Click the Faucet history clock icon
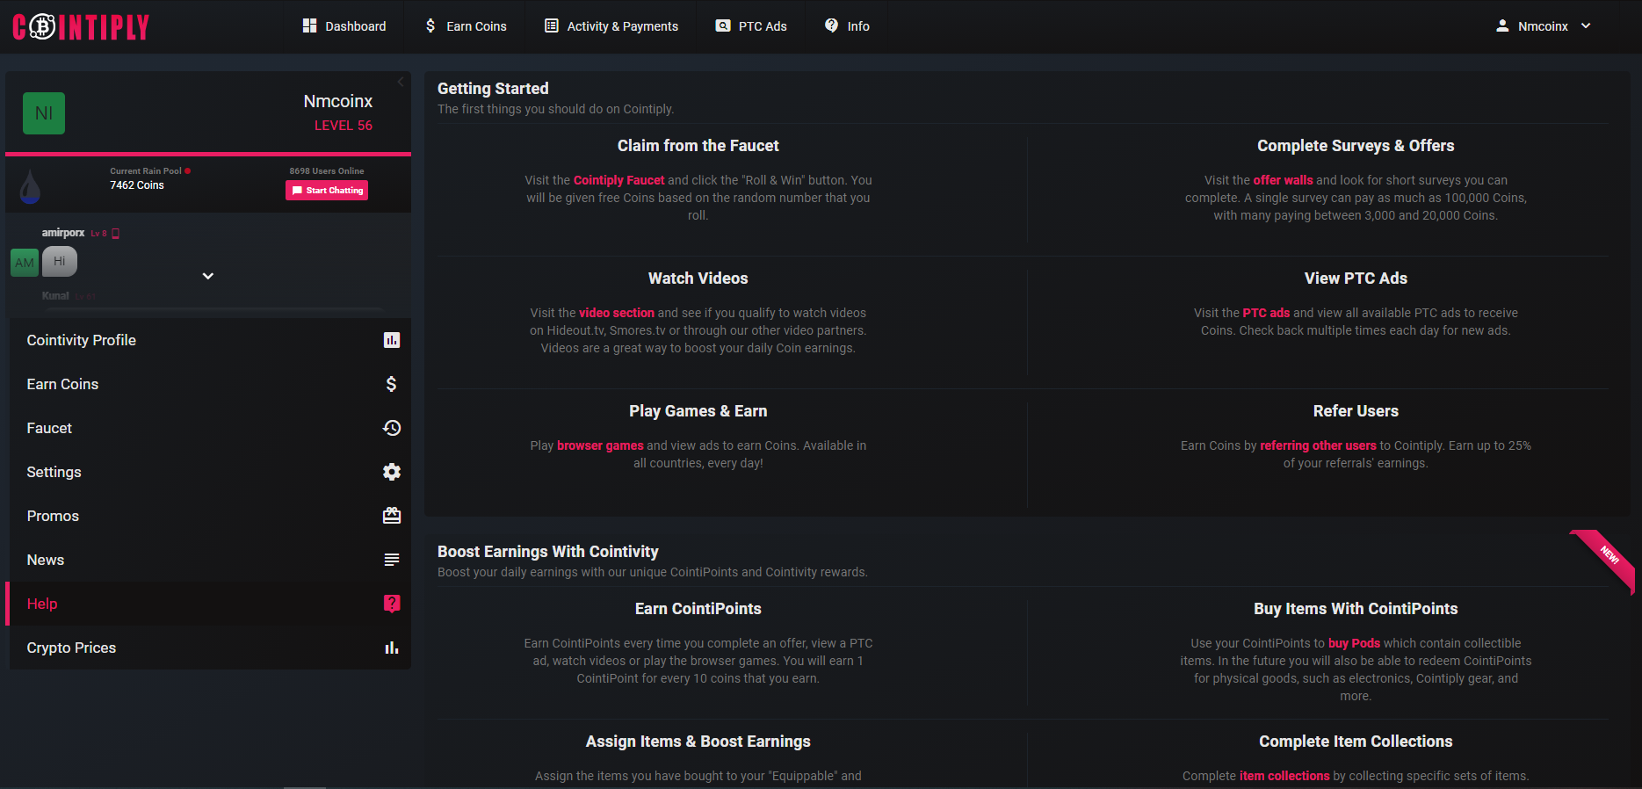The height and width of the screenshot is (789, 1642). [x=392, y=428]
